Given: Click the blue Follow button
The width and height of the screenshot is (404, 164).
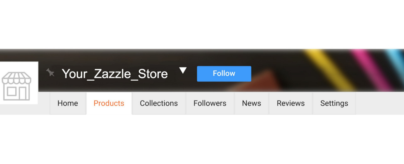Looking at the screenshot, I should pyautogui.click(x=224, y=74).
